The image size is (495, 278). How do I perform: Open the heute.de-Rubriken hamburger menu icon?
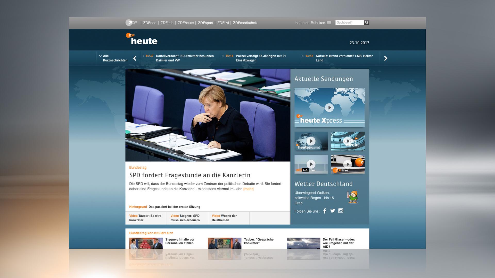coord(329,23)
